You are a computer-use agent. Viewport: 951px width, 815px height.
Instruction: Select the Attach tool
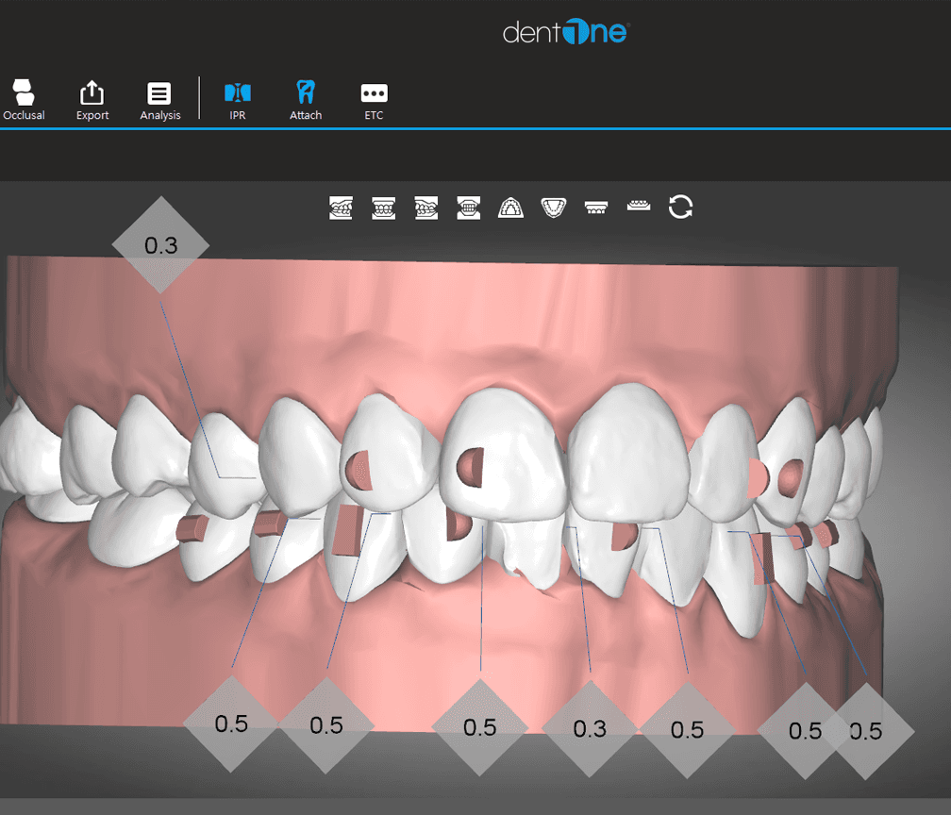306,99
